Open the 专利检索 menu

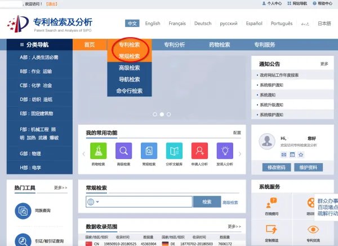pyautogui.click(x=130, y=45)
